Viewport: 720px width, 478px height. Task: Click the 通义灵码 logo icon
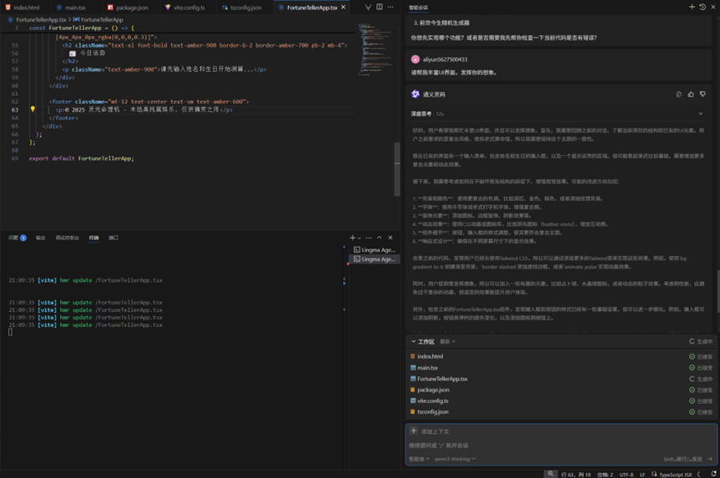[415, 94]
